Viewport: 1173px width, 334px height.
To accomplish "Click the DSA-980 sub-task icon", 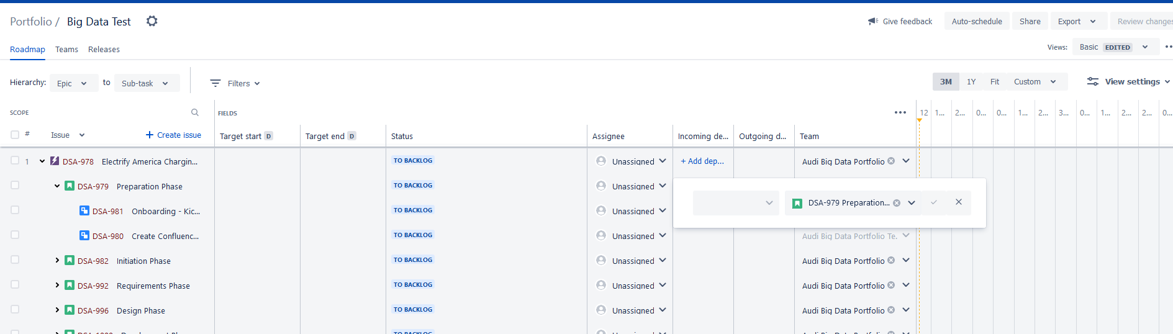I will pyautogui.click(x=84, y=235).
